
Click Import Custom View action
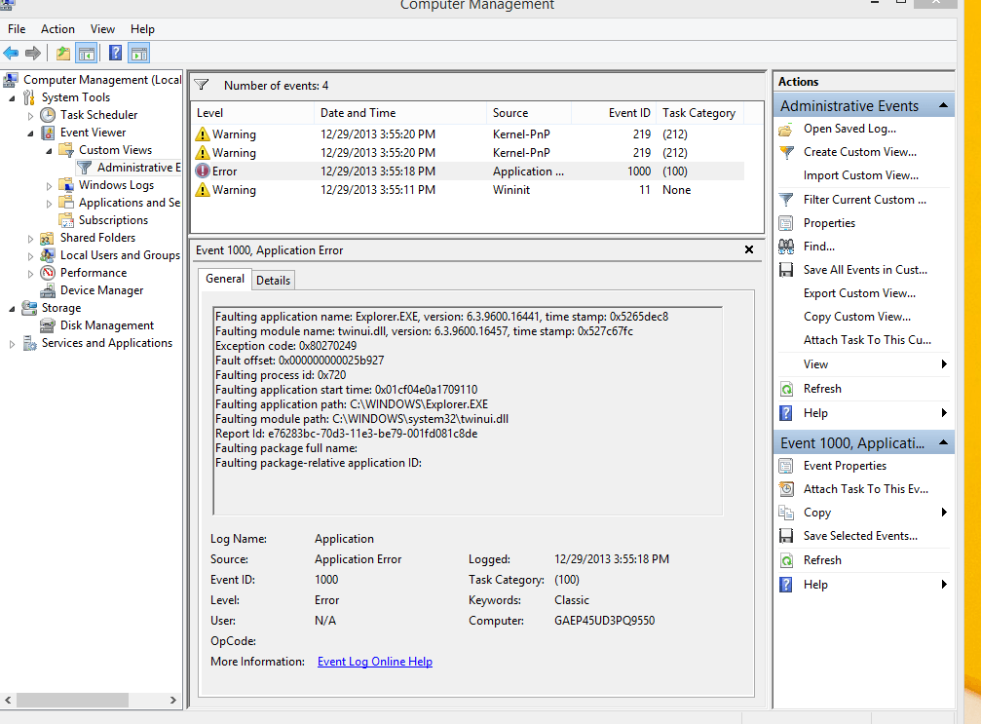(861, 175)
